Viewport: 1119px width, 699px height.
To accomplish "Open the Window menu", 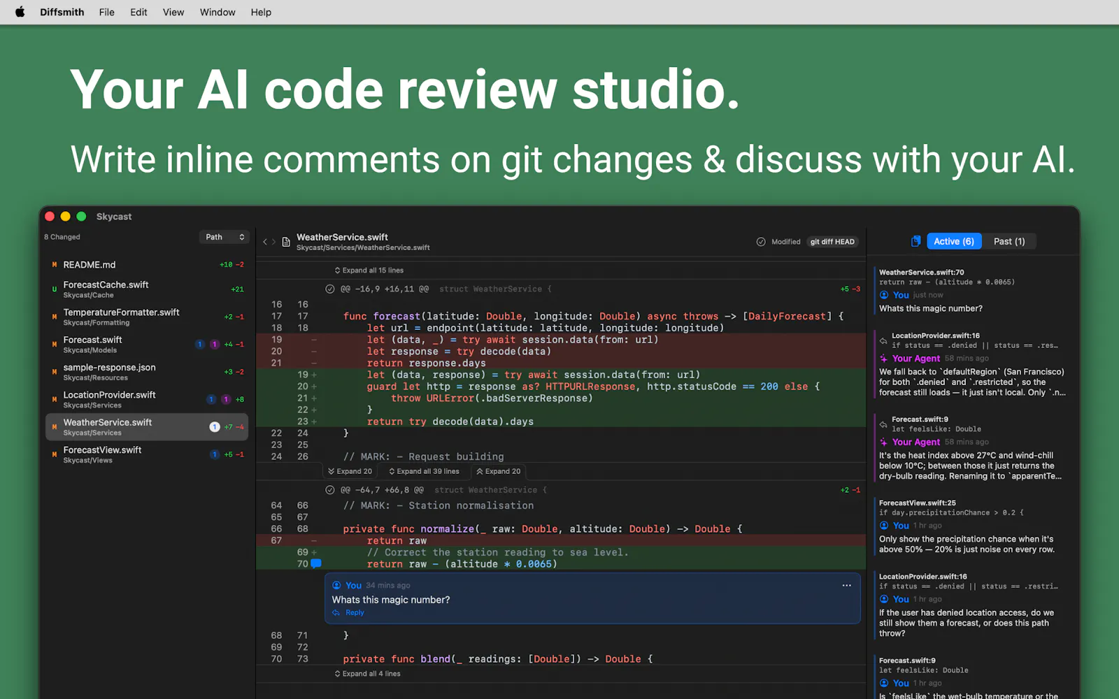I will tap(218, 12).
